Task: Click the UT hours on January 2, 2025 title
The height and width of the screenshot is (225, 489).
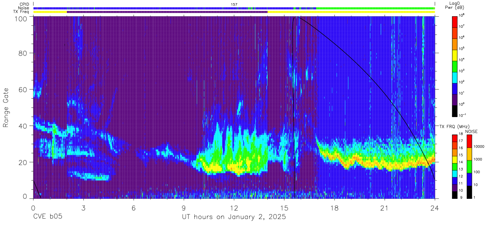Action: pos(234,217)
